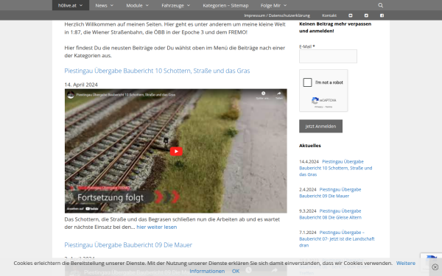Tick the 'I'm not a robot' checkbox

307,82
